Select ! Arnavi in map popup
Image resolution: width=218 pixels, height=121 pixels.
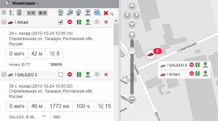[x=173, y=74]
